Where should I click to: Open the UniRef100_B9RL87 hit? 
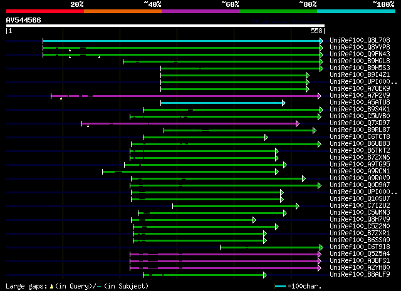(360, 130)
